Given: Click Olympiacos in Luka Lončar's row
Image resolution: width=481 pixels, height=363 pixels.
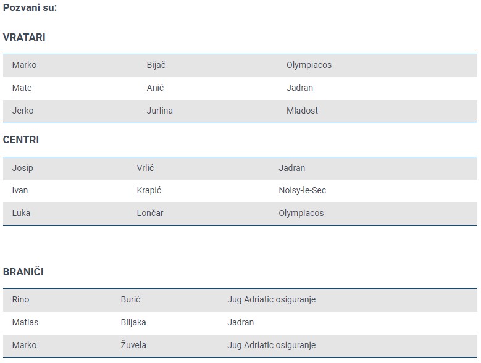Looking at the screenshot, I should 301,213.
